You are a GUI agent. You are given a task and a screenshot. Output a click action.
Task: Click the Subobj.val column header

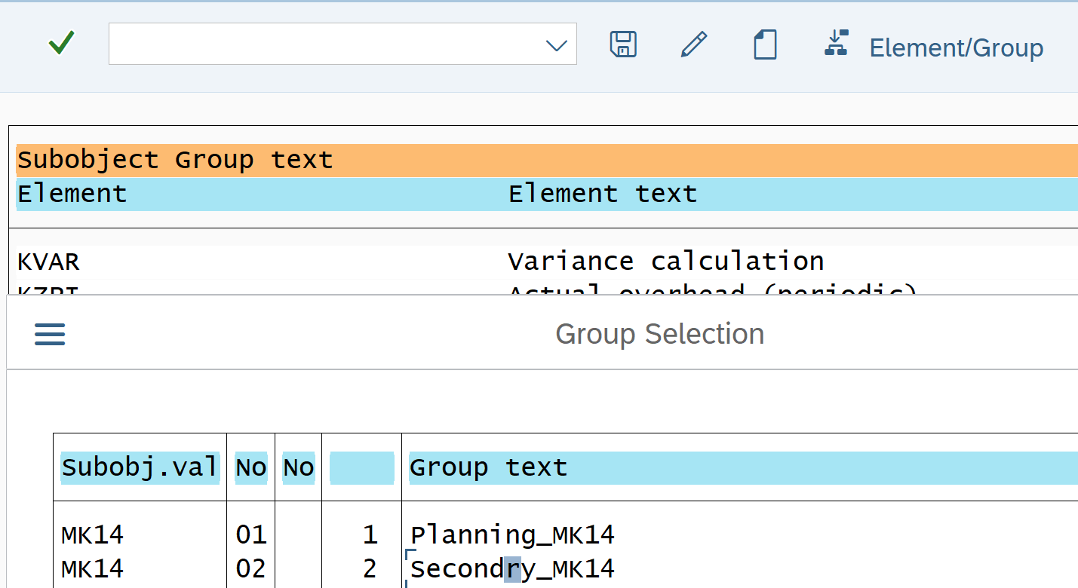pyautogui.click(x=140, y=467)
